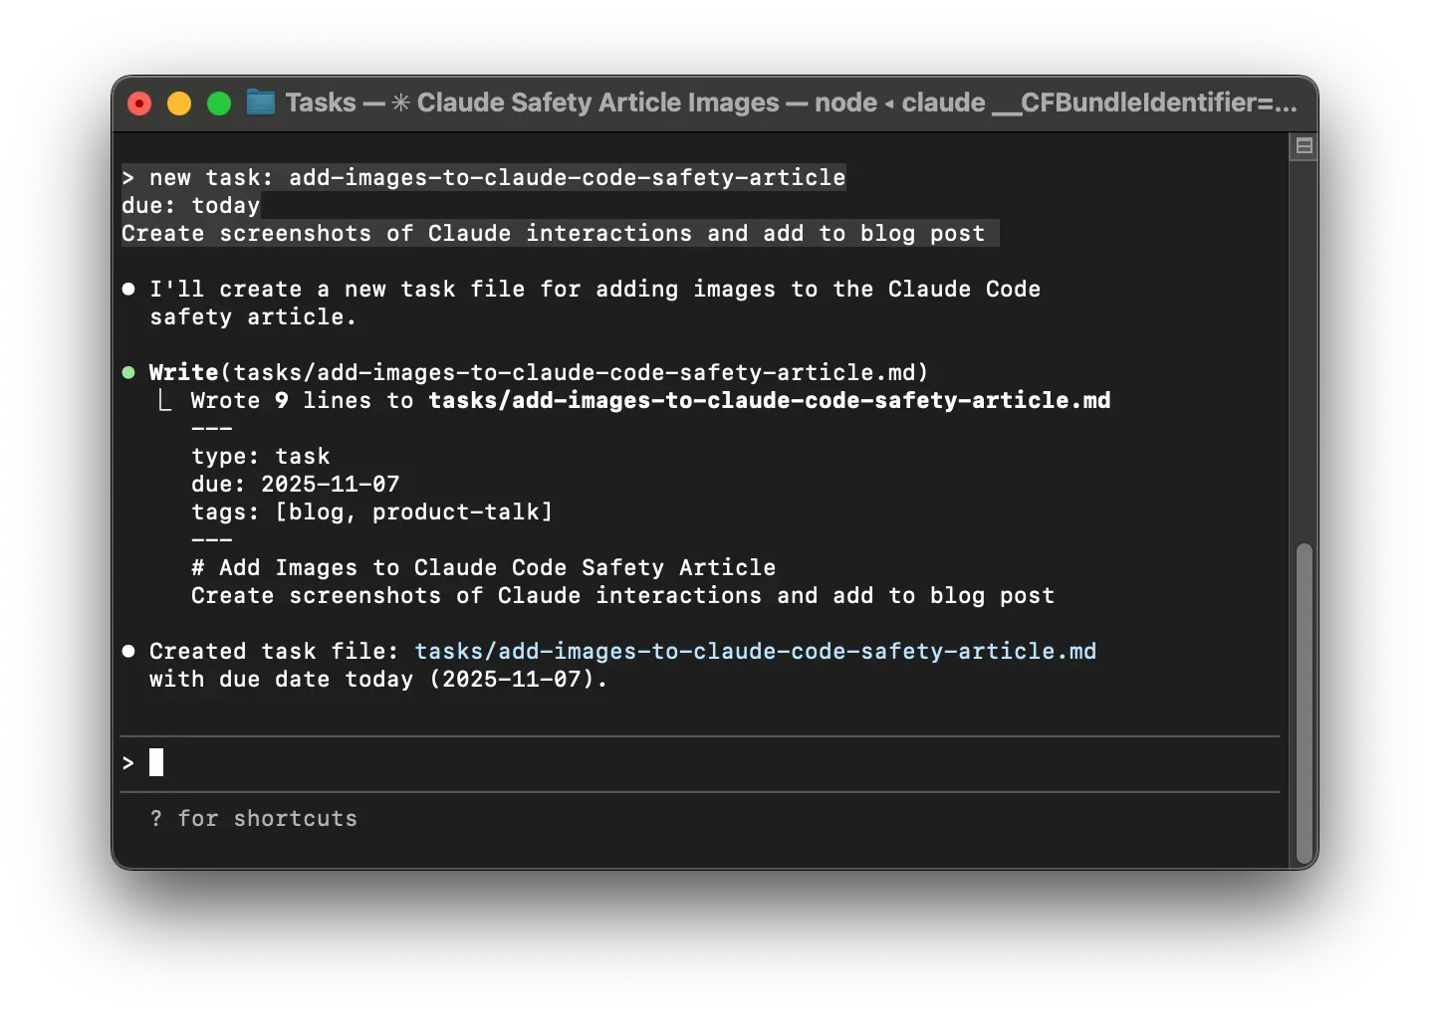Image resolution: width=1430 pixels, height=1017 pixels.
Task: Click the '>' arrow before 'new task'
Action: [126, 178]
